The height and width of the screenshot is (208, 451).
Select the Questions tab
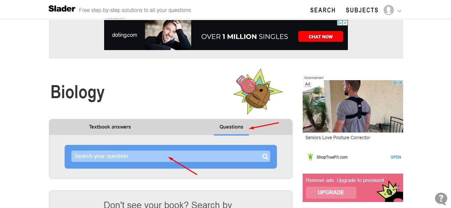click(x=231, y=127)
